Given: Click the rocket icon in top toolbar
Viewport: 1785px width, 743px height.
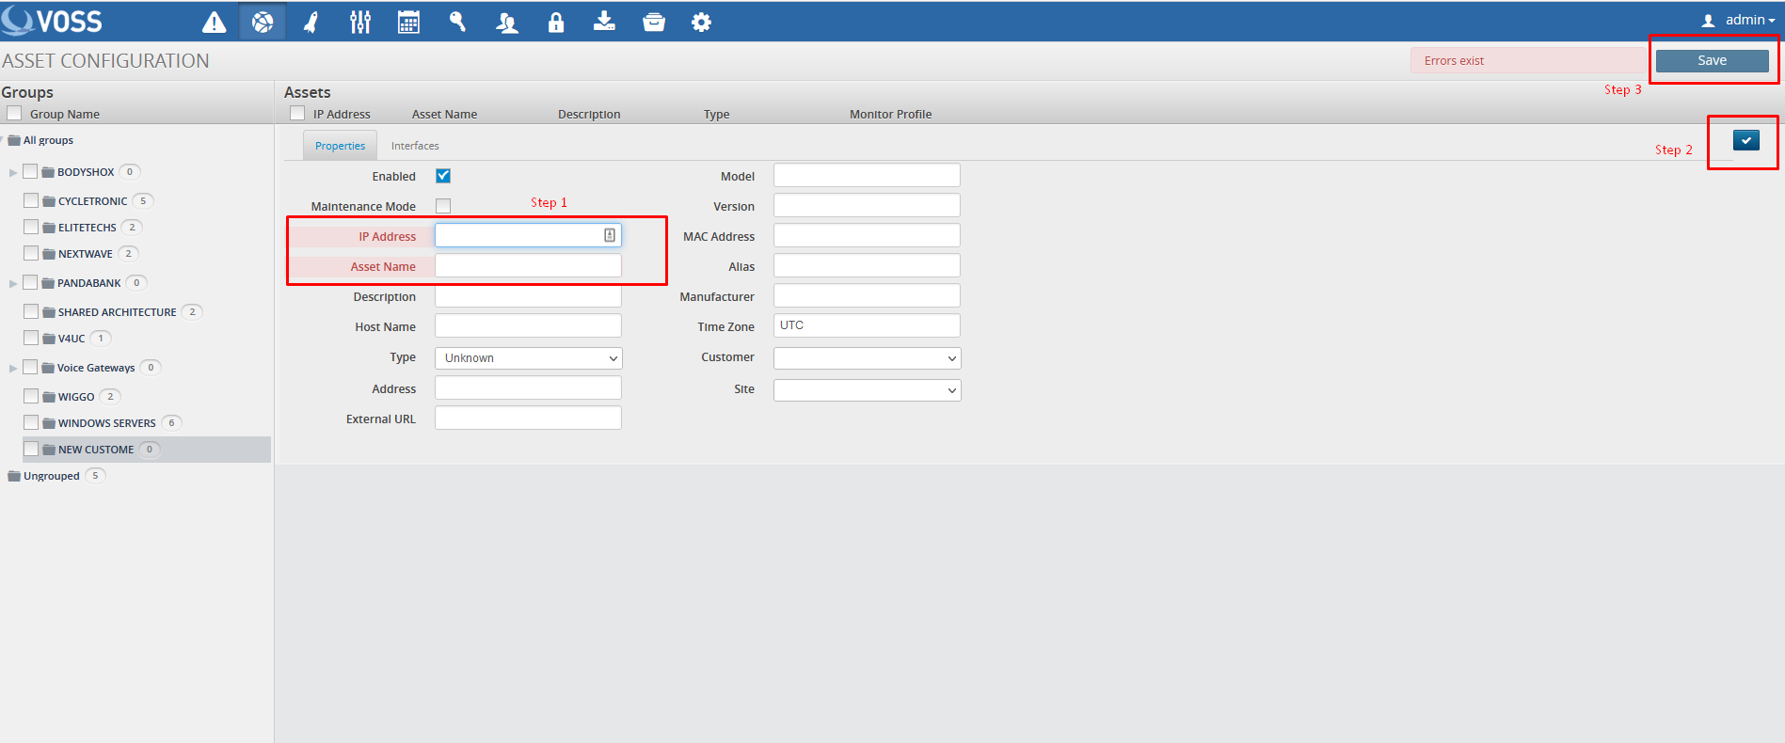Looking at the screenshot, I should (x=311, y=23).
